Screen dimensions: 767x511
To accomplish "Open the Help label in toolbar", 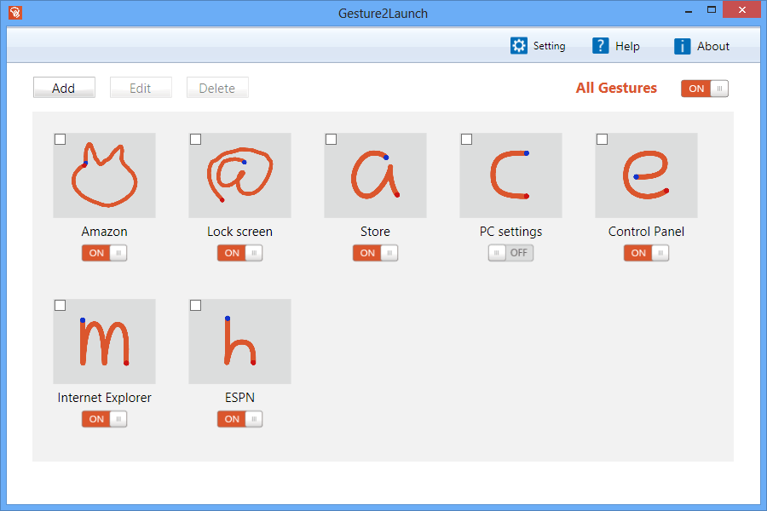I will [x=627, y=46].
